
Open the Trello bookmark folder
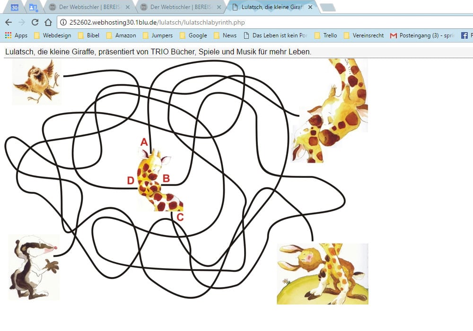[326, 35]
